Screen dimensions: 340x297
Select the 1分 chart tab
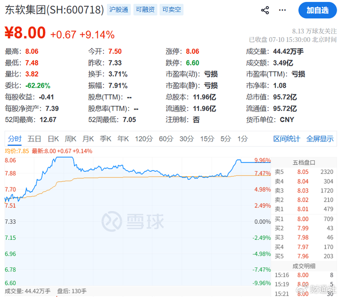click(242, 139)
